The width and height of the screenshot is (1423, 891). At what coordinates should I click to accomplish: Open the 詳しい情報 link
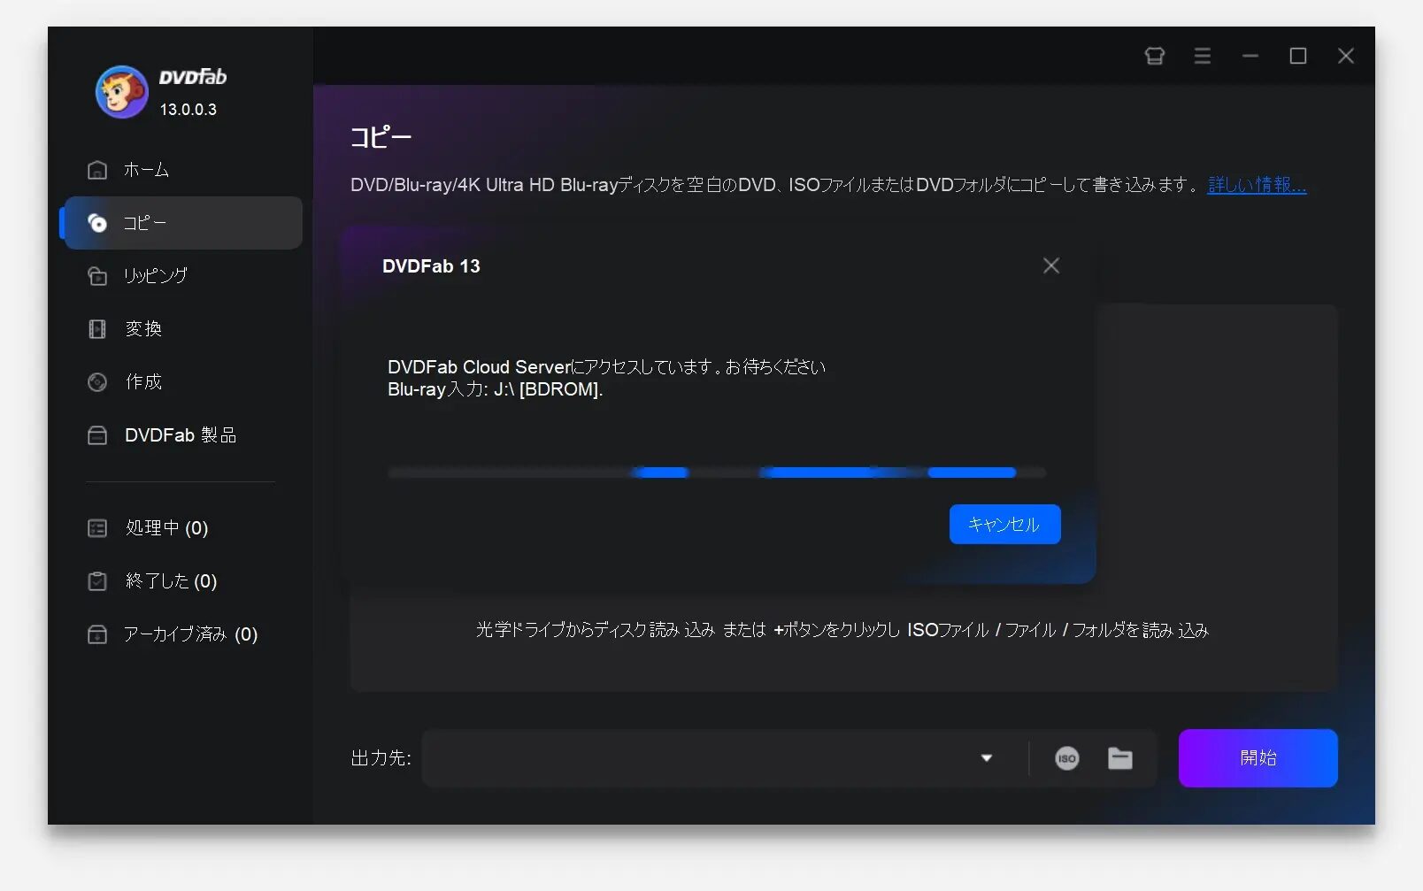point(1256,185)
